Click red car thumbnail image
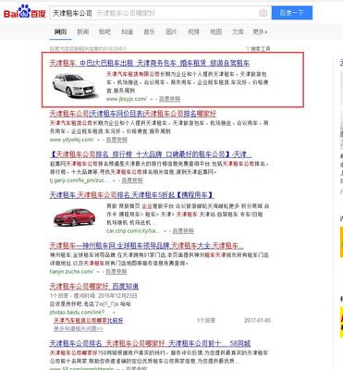This screenshot has width=343, height=370. point(74,217)
